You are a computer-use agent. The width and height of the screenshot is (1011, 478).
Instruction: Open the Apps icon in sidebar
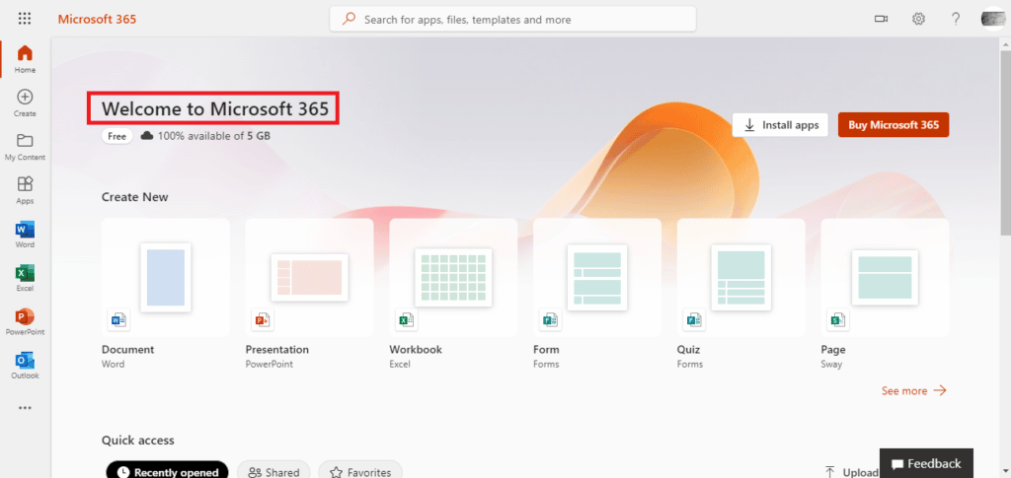[x=25, y=185]
